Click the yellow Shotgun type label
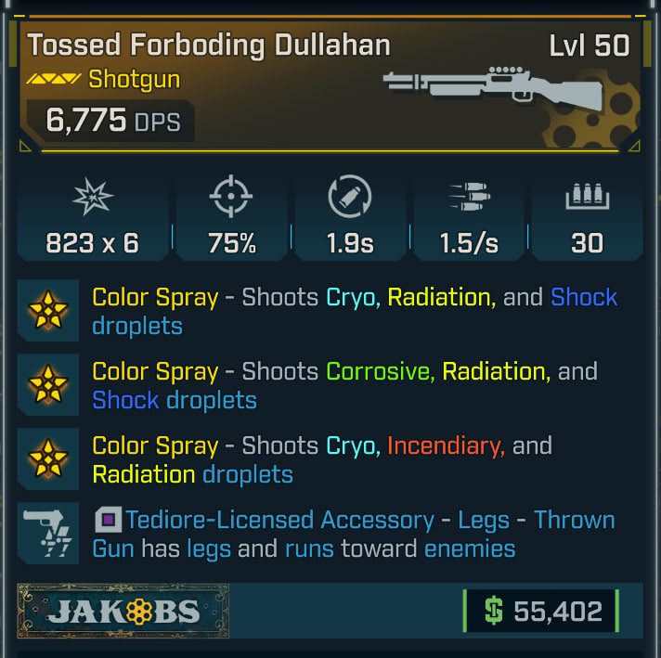661x658 pixels. (x=134, y=80)
